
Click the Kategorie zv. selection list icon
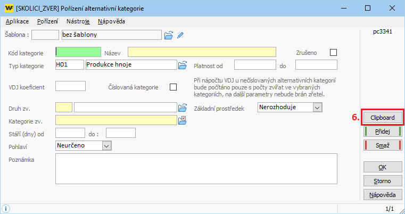(183, 120)
